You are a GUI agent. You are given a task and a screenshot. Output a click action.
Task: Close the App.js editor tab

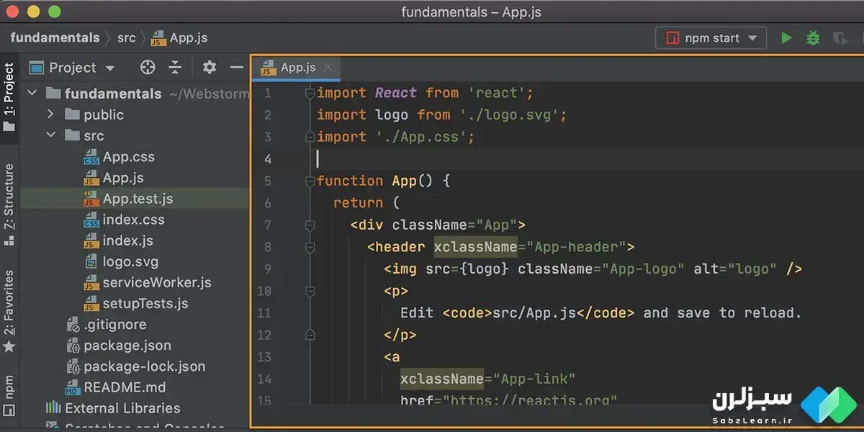(328, 68)
